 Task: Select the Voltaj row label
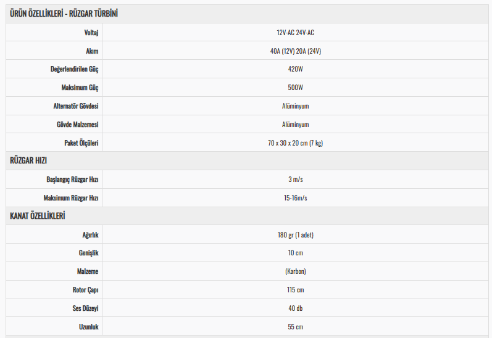click(91, 32)
